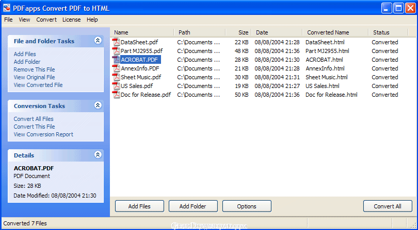
Task: Click the DataSheet.html converted name
Action: (x=325, y=42)
